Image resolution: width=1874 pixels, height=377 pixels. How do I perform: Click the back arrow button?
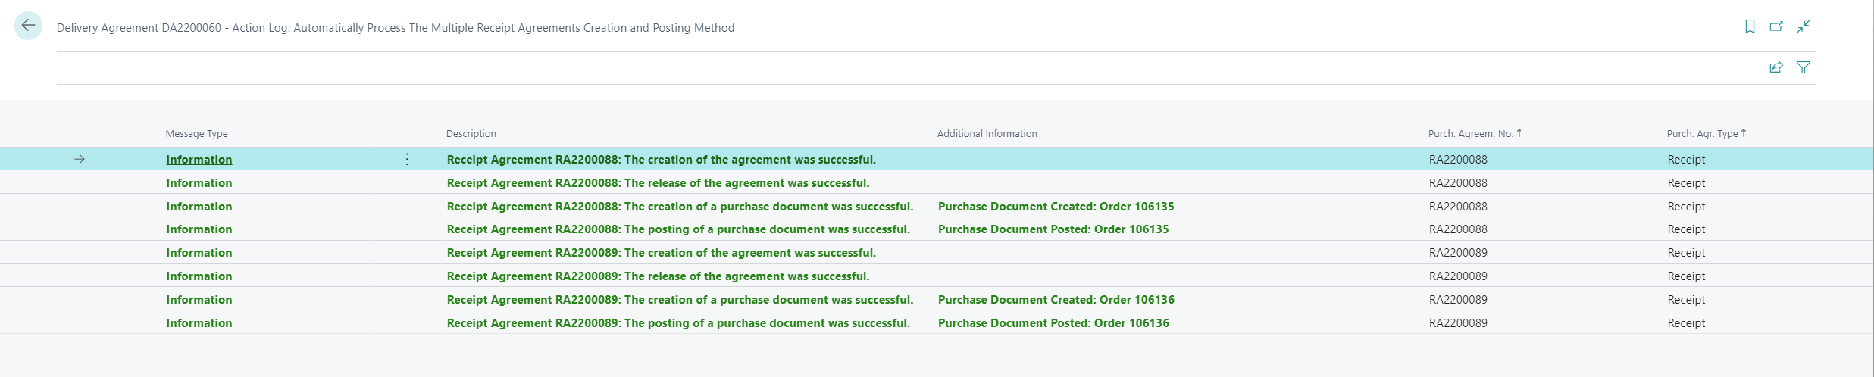click(28, 26)
